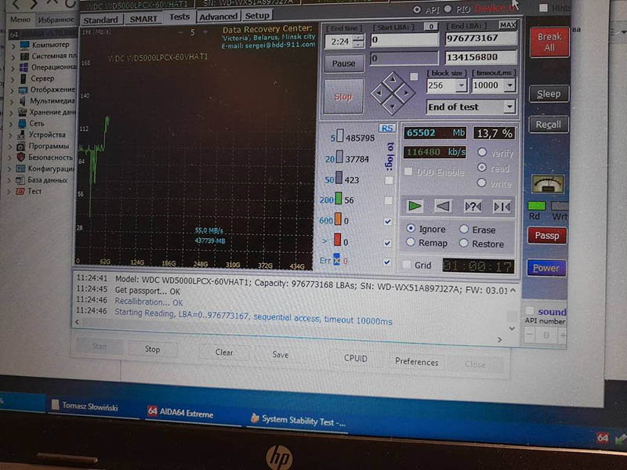This screenshot has height=470, width=627.
Task: Select the Erase radio option
Action: pyautogui.click(x=464, y=230)
